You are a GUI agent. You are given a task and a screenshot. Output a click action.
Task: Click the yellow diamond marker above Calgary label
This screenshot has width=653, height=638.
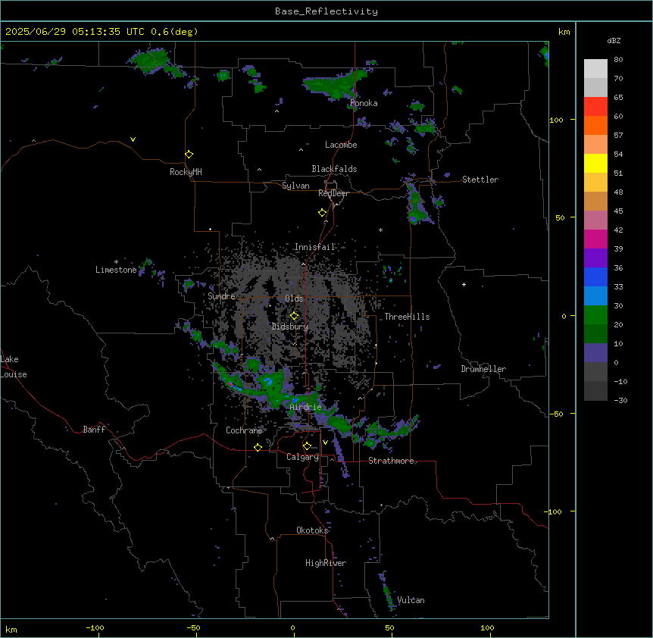tap(307, 446)
